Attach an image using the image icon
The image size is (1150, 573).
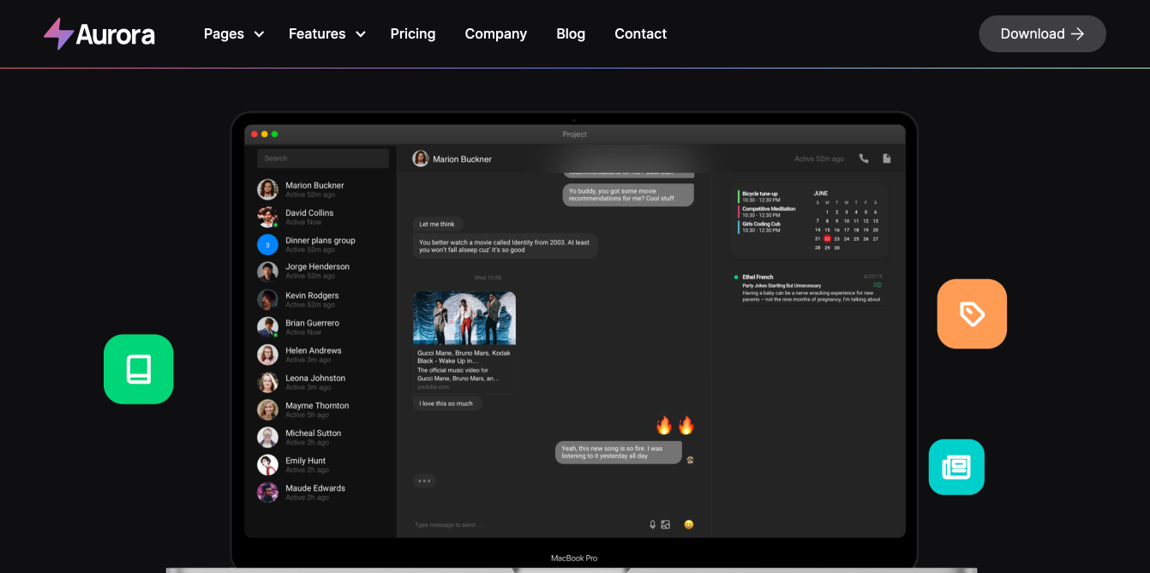click(x=666, y=523)
